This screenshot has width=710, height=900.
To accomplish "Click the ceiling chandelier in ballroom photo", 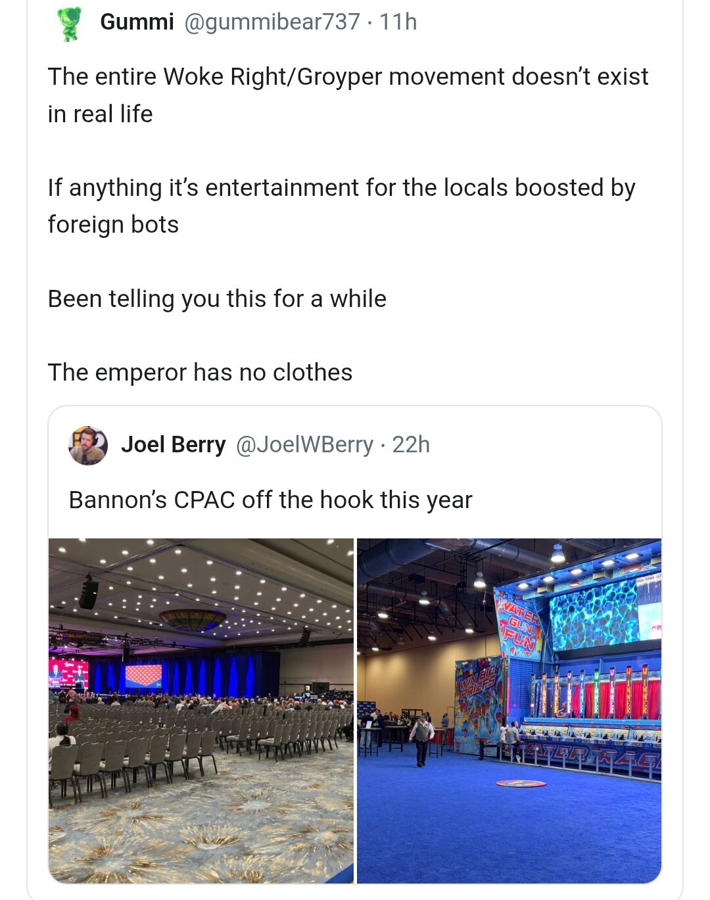I will tap(192, 618).
